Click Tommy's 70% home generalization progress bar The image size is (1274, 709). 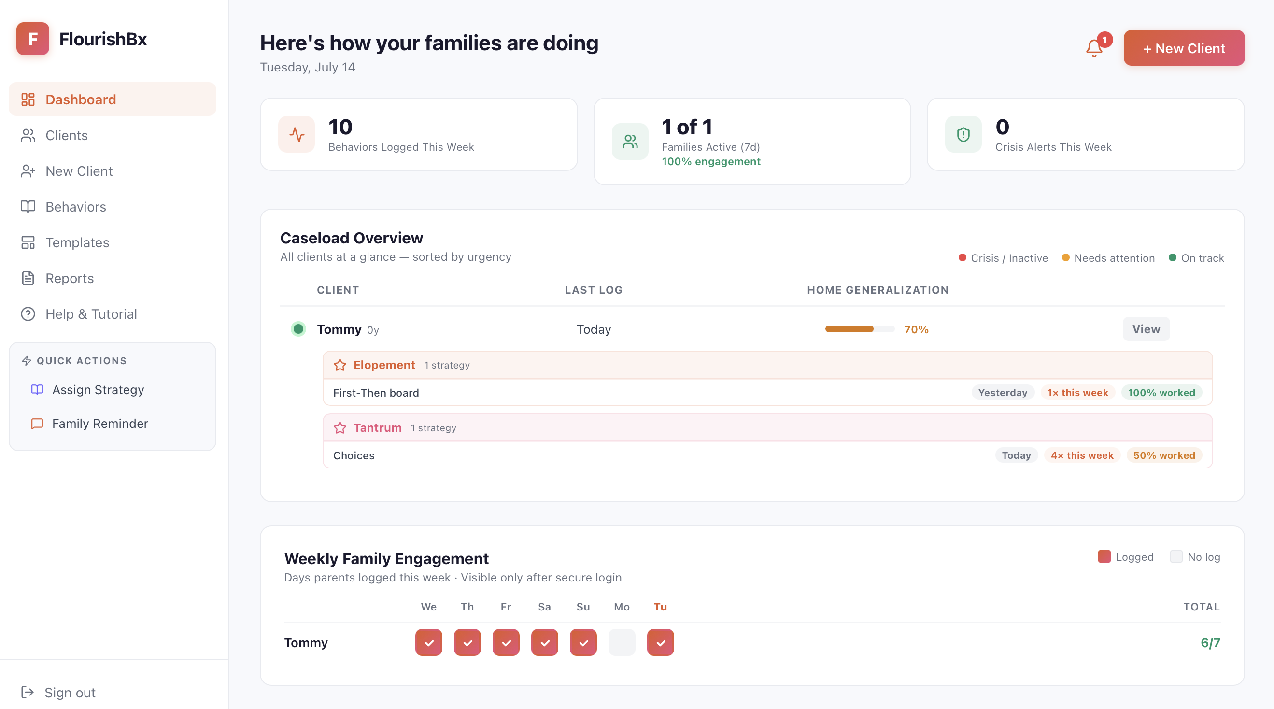click(860, 329)
